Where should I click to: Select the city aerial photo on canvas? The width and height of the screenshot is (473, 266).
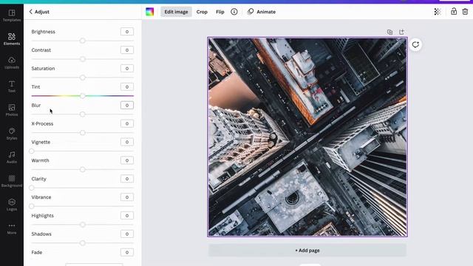307,137
